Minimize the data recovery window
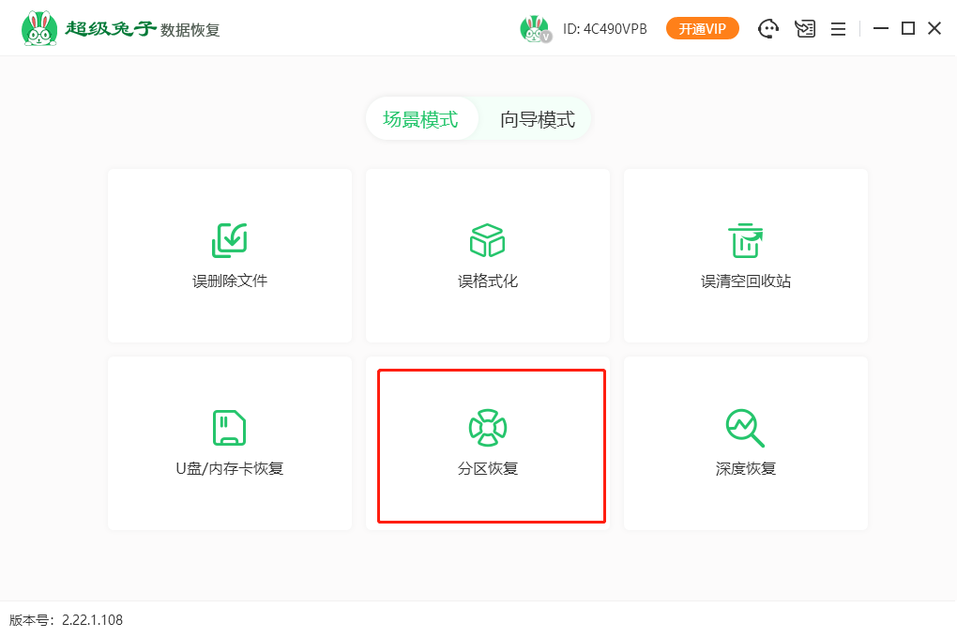The image size is (957, 638). [x=880, y=28]
